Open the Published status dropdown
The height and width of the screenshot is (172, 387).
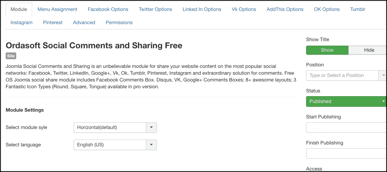coord(347,101)
